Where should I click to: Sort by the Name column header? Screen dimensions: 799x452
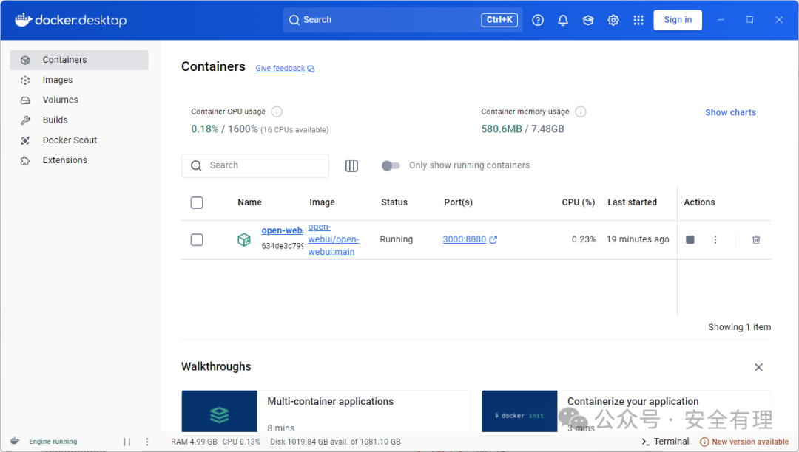pos(250,202)
